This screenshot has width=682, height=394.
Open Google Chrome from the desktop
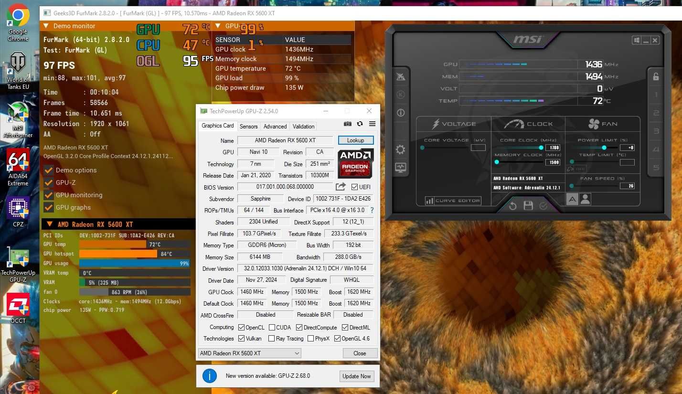click(18, 22)
